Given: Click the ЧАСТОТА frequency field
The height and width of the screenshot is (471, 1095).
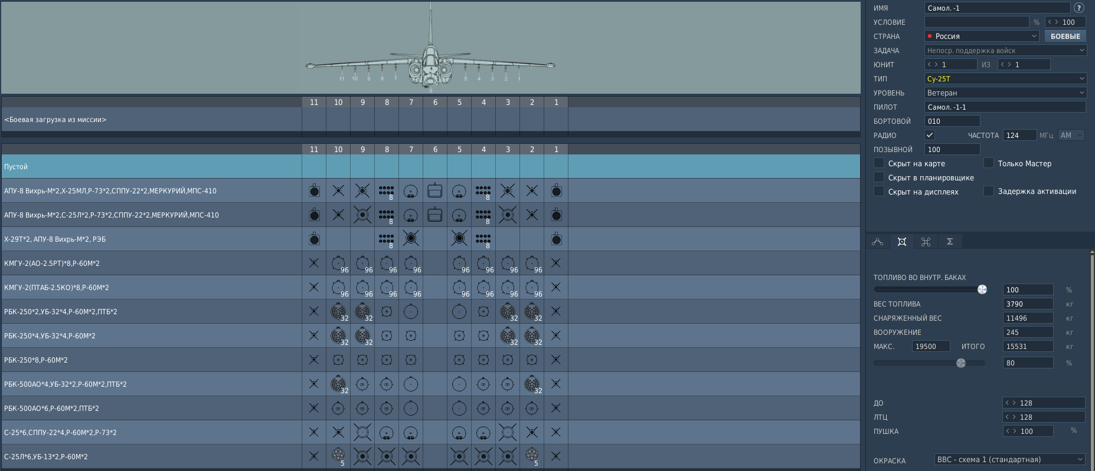Looking at the screenshot, I should (1020, 135).
